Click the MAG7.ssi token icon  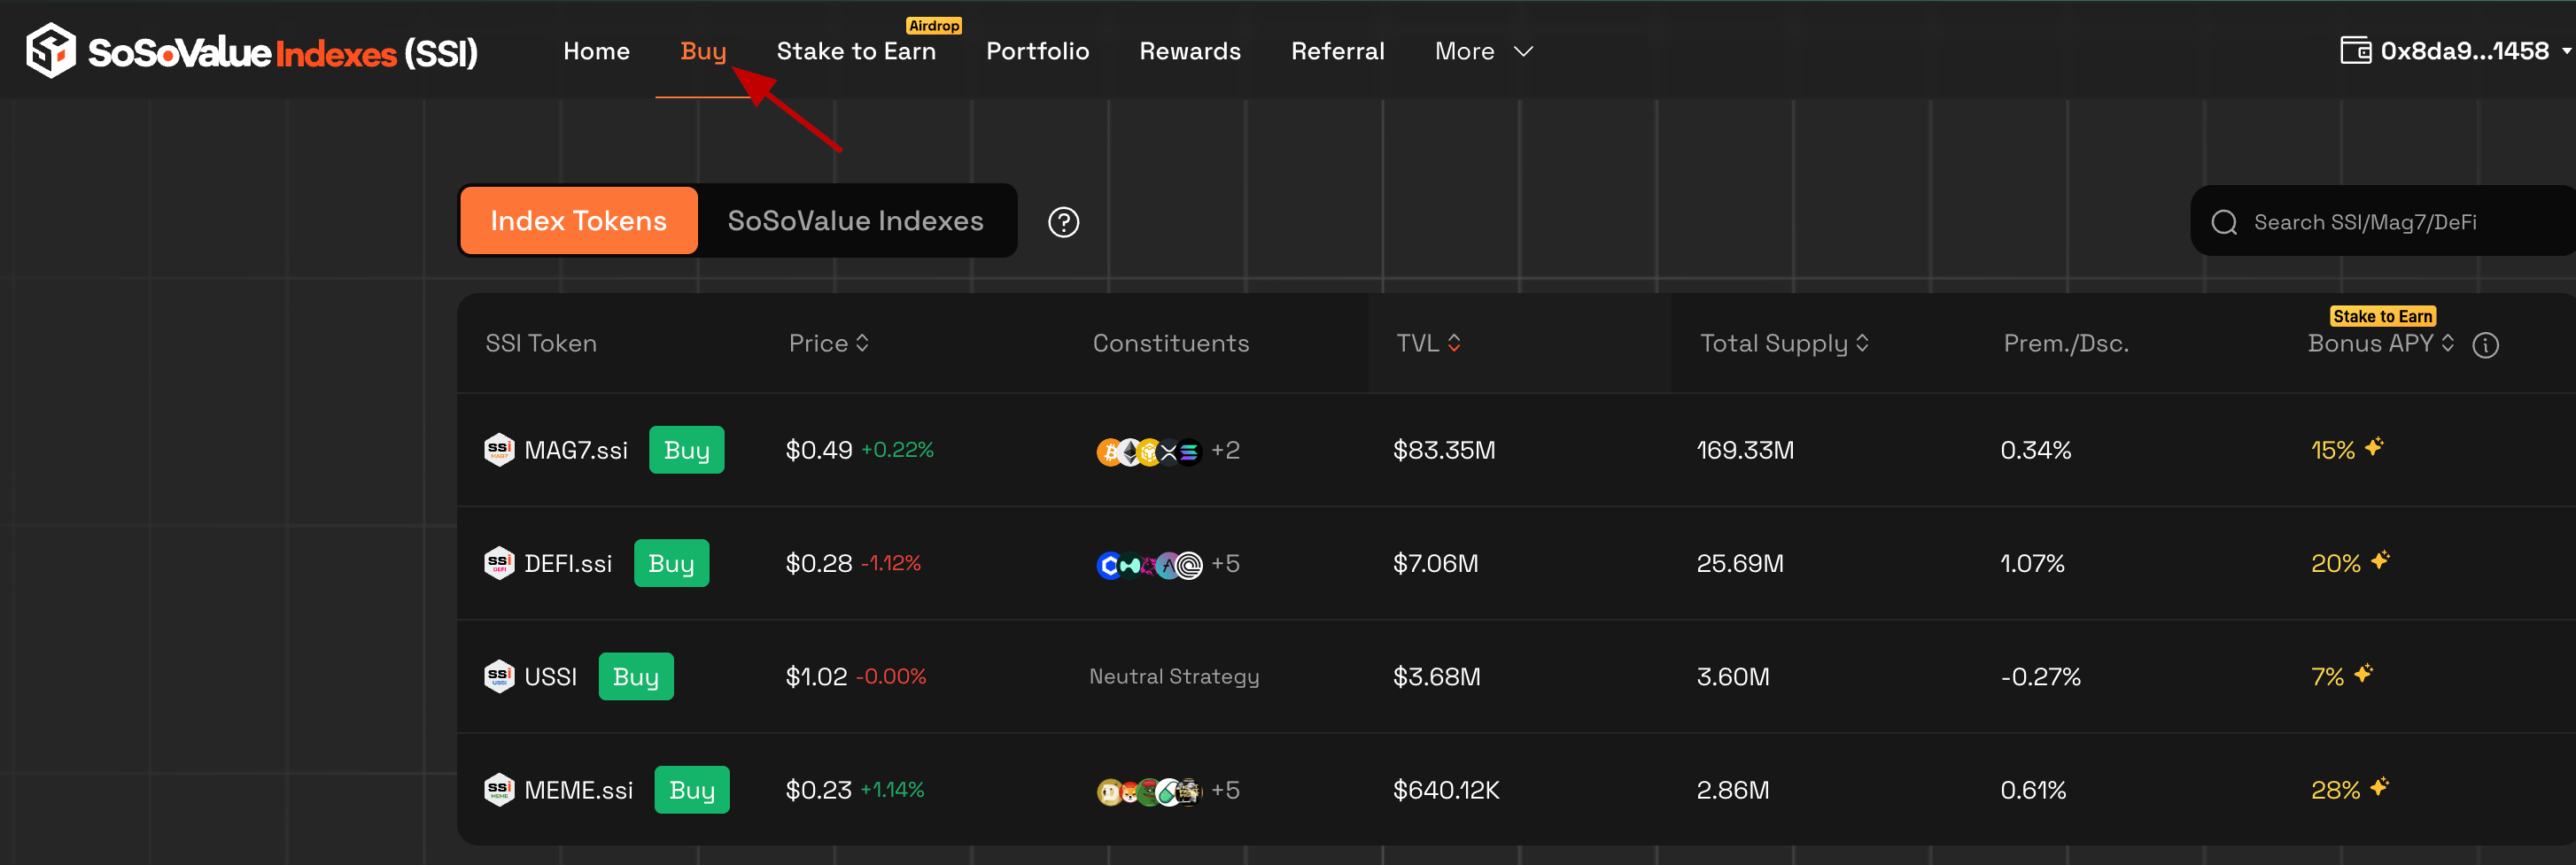coord(499,450)
